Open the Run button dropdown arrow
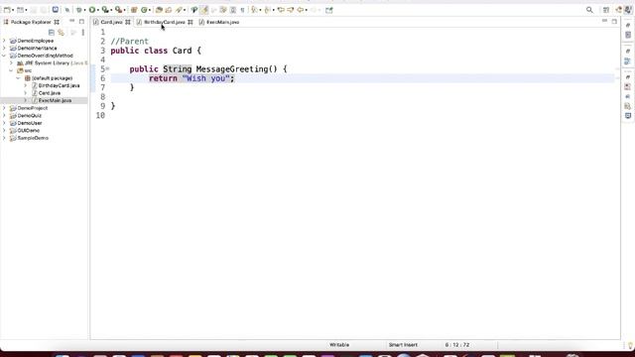635x357 pixels. pos(98,10)
